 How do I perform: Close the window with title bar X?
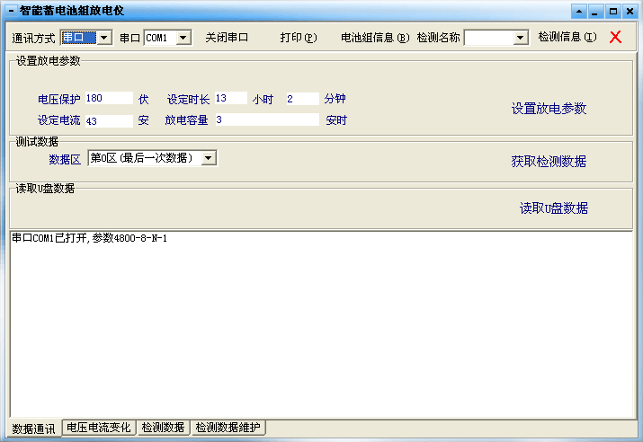630,11
